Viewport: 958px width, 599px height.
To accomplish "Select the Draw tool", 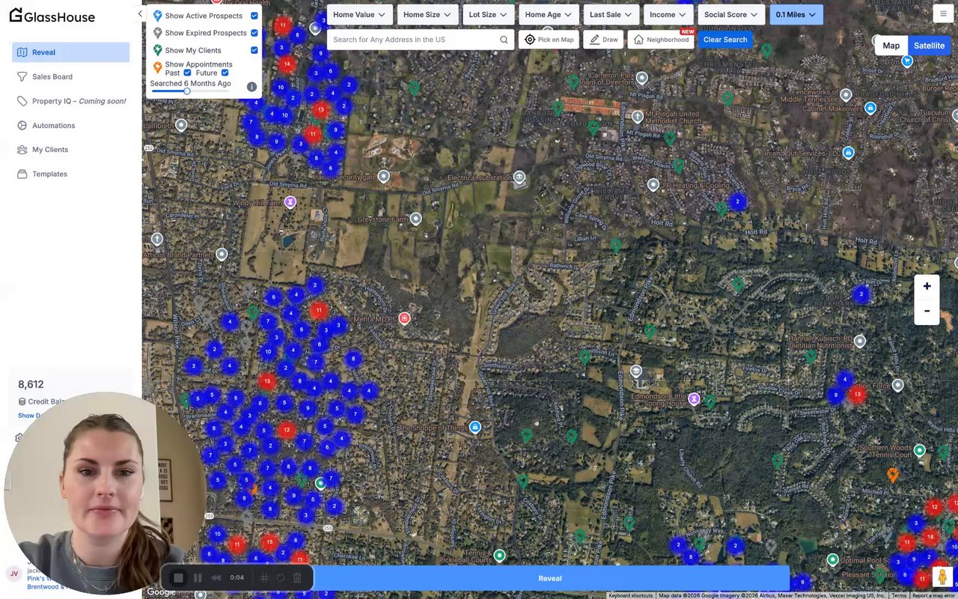I will (x=604, y=40).
